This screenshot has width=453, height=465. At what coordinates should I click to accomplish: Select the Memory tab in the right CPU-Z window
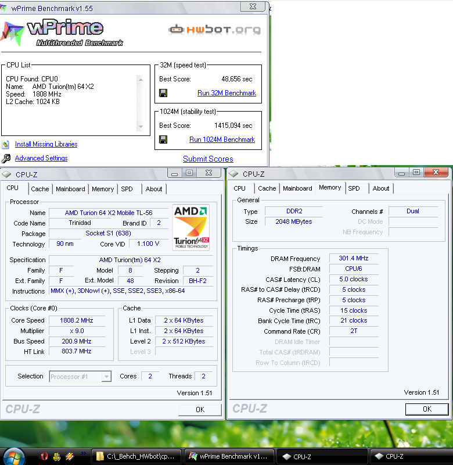pos(330,187)
